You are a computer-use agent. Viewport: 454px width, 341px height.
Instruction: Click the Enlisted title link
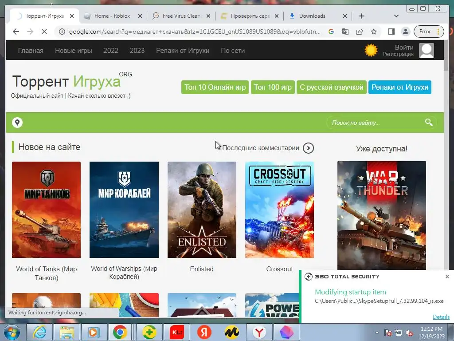coord(202,269)
